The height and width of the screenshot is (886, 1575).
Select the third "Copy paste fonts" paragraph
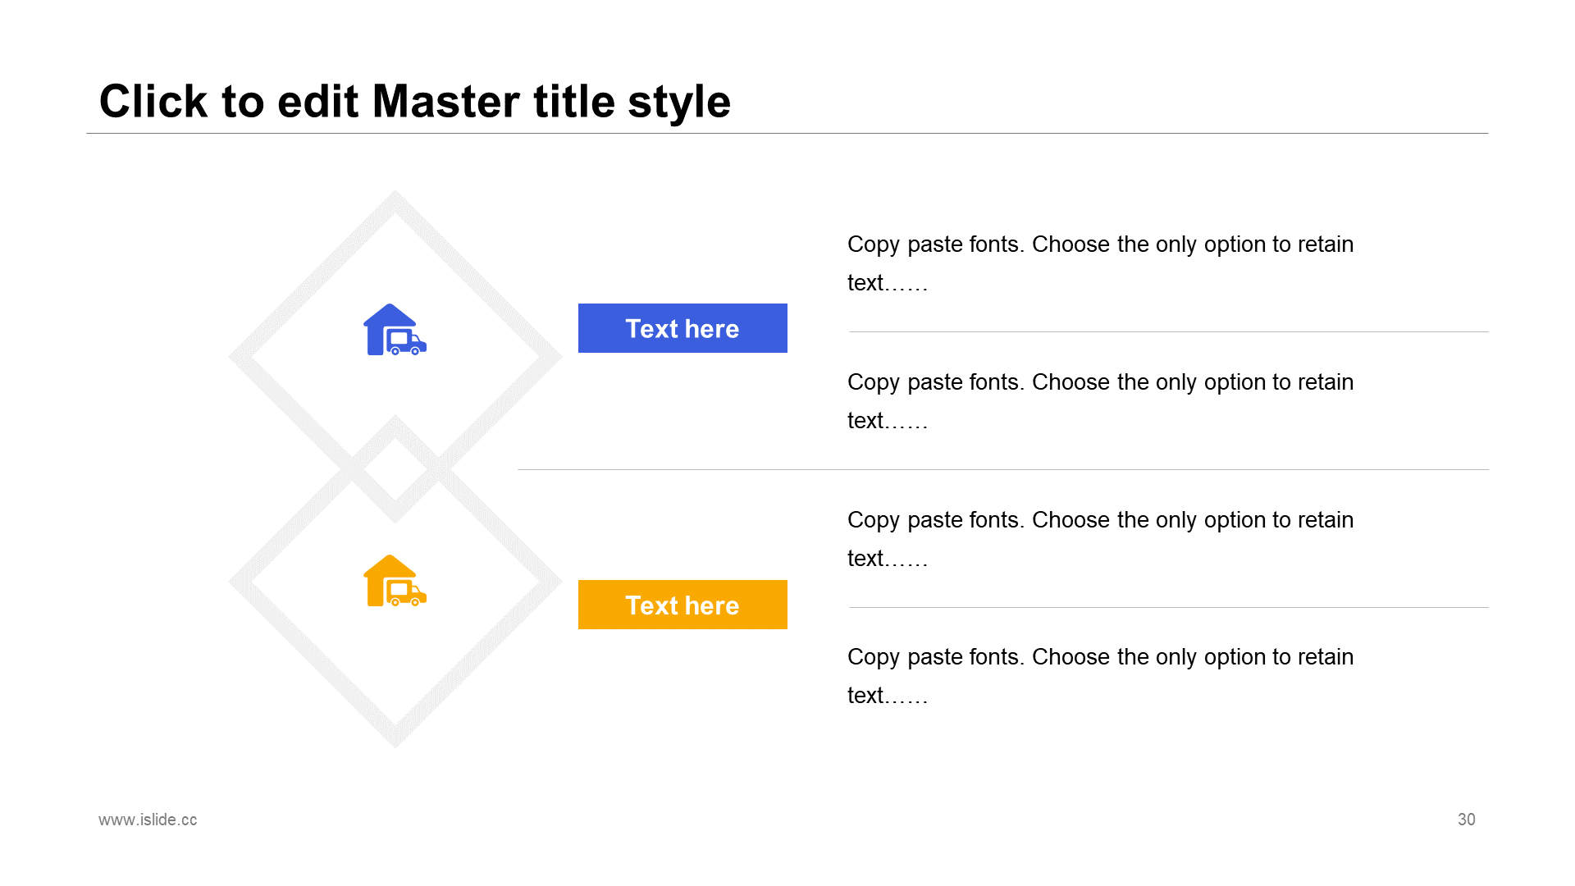[x=1100, y=539]
